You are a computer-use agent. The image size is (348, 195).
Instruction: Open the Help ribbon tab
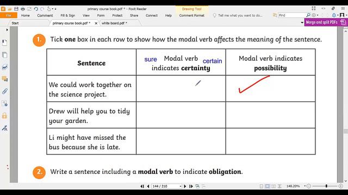[169, 16]
